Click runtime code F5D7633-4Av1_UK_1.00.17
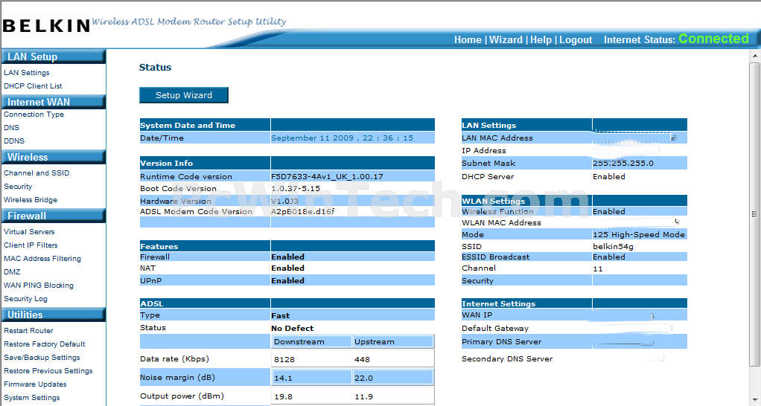 [327, 177]
